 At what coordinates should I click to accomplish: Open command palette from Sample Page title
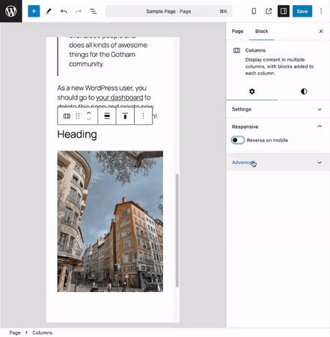168,11
